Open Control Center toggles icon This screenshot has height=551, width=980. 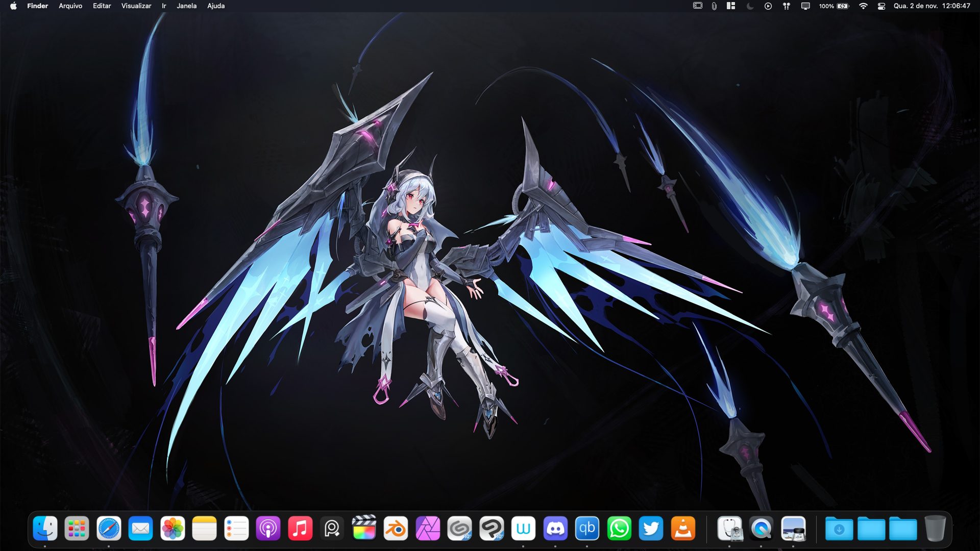[x=881, y=6]
